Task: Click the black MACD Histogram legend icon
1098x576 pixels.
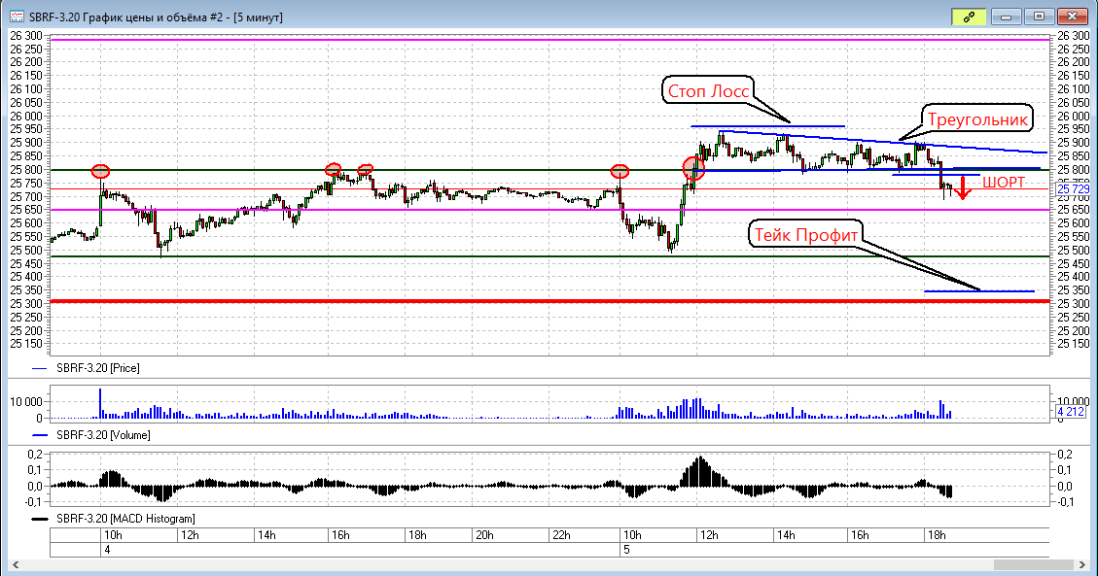Action: (x=40, y=519)
